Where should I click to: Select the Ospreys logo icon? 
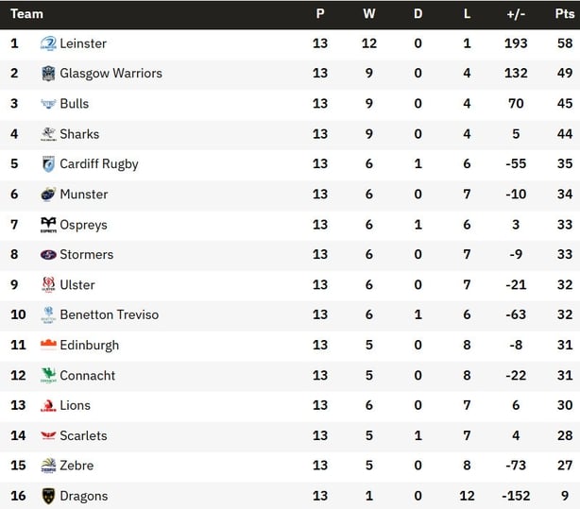pos(48,225)
